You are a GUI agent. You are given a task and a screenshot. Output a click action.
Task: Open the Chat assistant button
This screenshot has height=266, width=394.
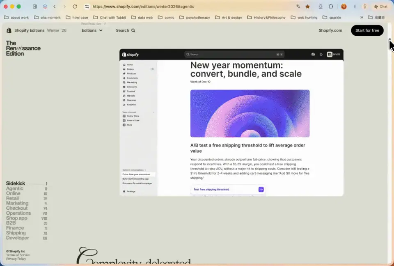pyautogui.click(x=380, y=7)
